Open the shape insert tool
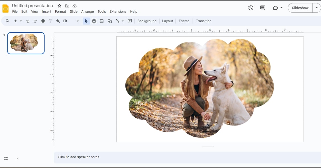This screenshot has height=168, width=321. 110,21
